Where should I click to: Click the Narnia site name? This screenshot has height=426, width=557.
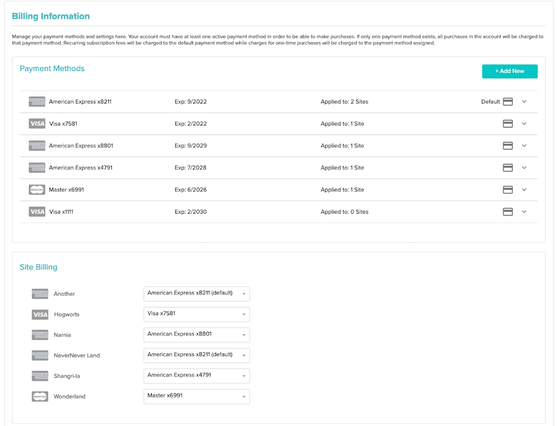pos(62,335)
